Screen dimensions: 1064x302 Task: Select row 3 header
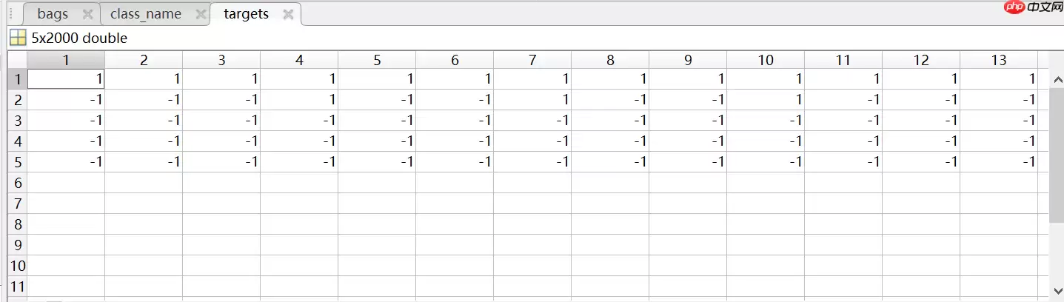pos(17,121)
